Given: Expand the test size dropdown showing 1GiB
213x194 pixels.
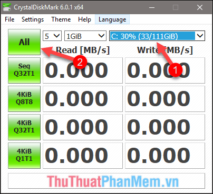Looking at the screenshot, I should tap(85, 36).
